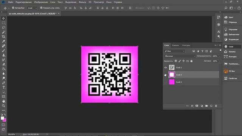This screenshot has height=136, width=242.
Task: Toggle visibility of Слой 3
Action: [x=166, y=75]
